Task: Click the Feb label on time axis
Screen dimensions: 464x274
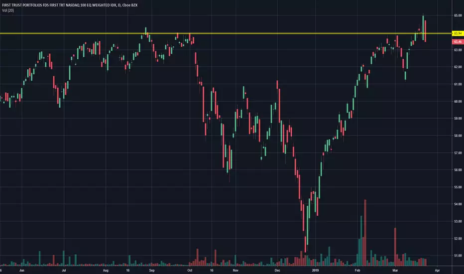Action: coord(357,271)
